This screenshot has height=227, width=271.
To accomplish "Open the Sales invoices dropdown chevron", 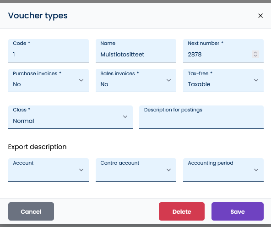I will pos(168,80).
